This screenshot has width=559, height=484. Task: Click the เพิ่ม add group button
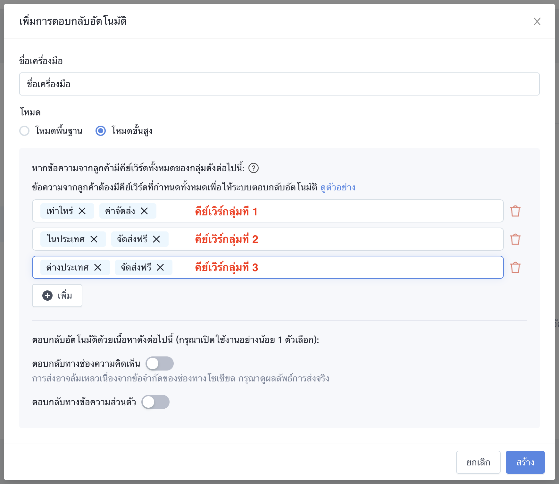[x=57, y=296]
